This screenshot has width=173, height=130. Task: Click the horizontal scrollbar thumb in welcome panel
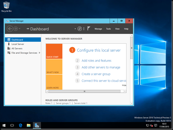pos(85,91)
